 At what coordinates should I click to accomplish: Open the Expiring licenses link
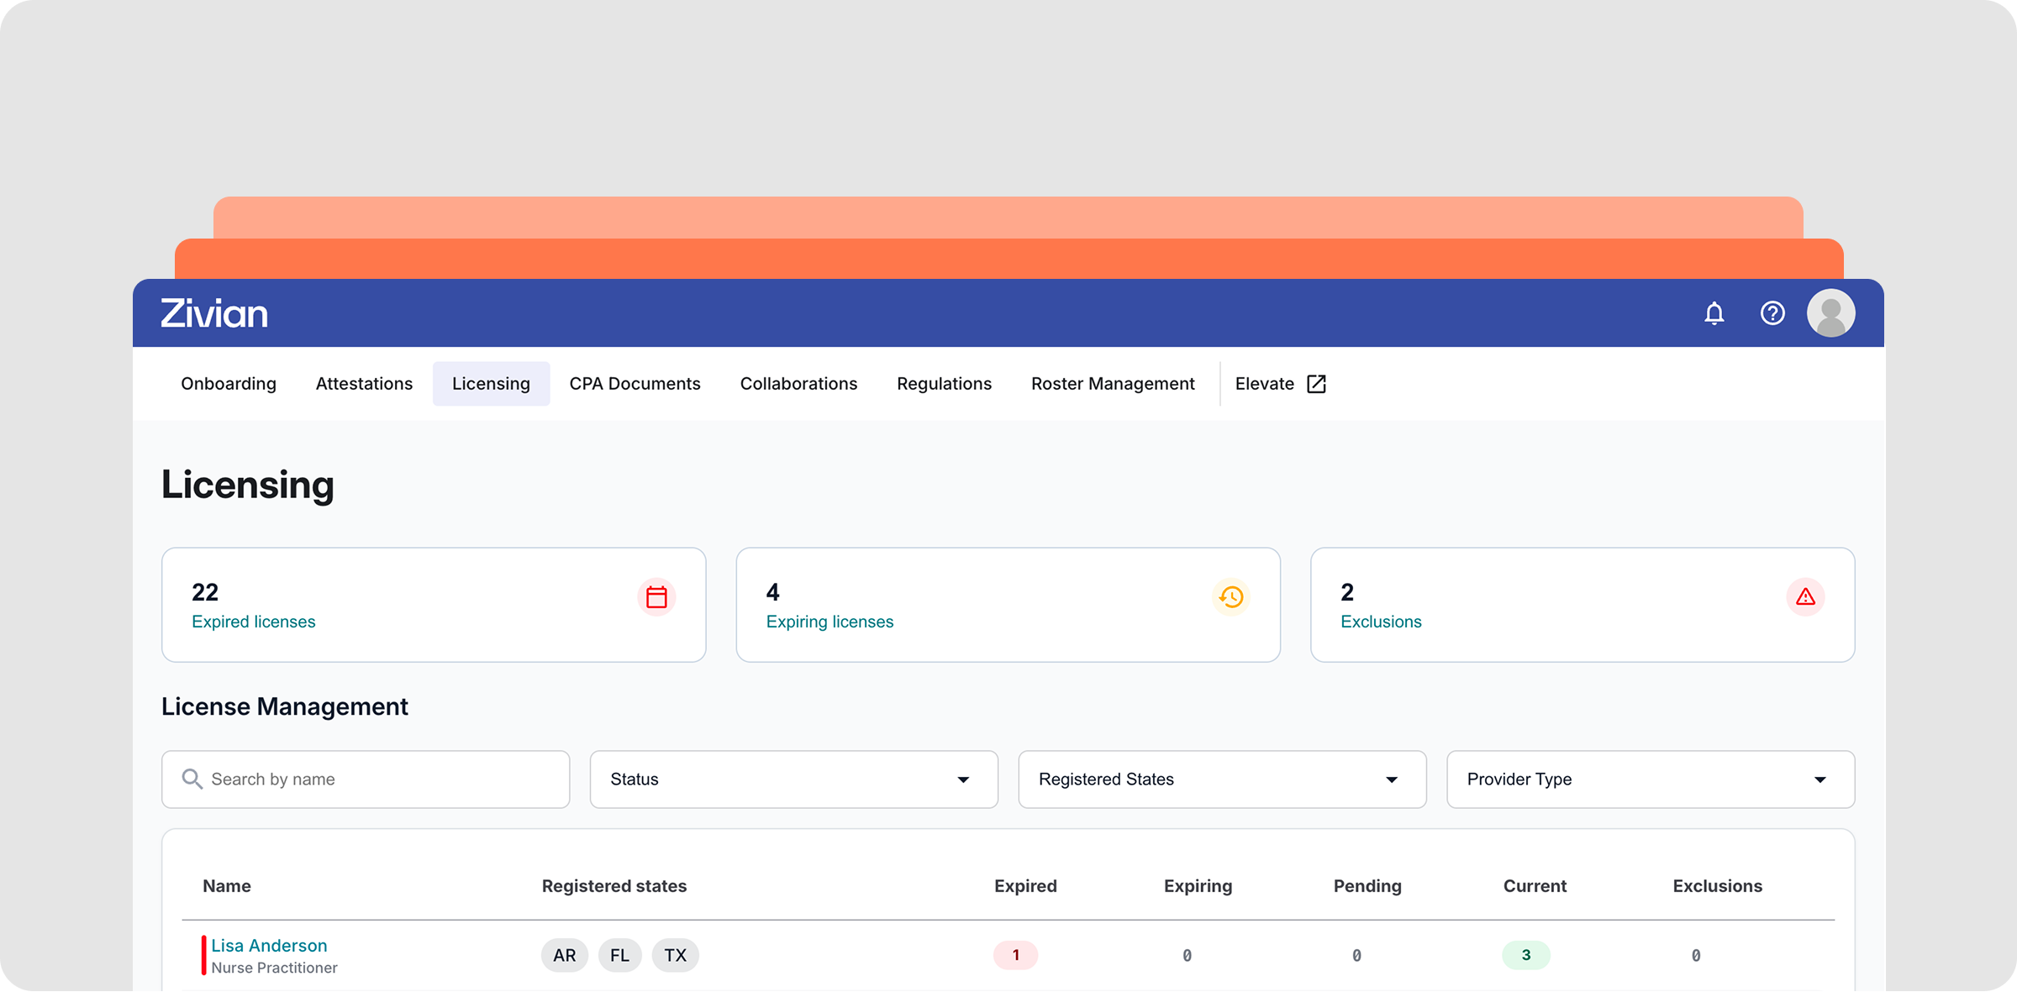coord(829,622)
